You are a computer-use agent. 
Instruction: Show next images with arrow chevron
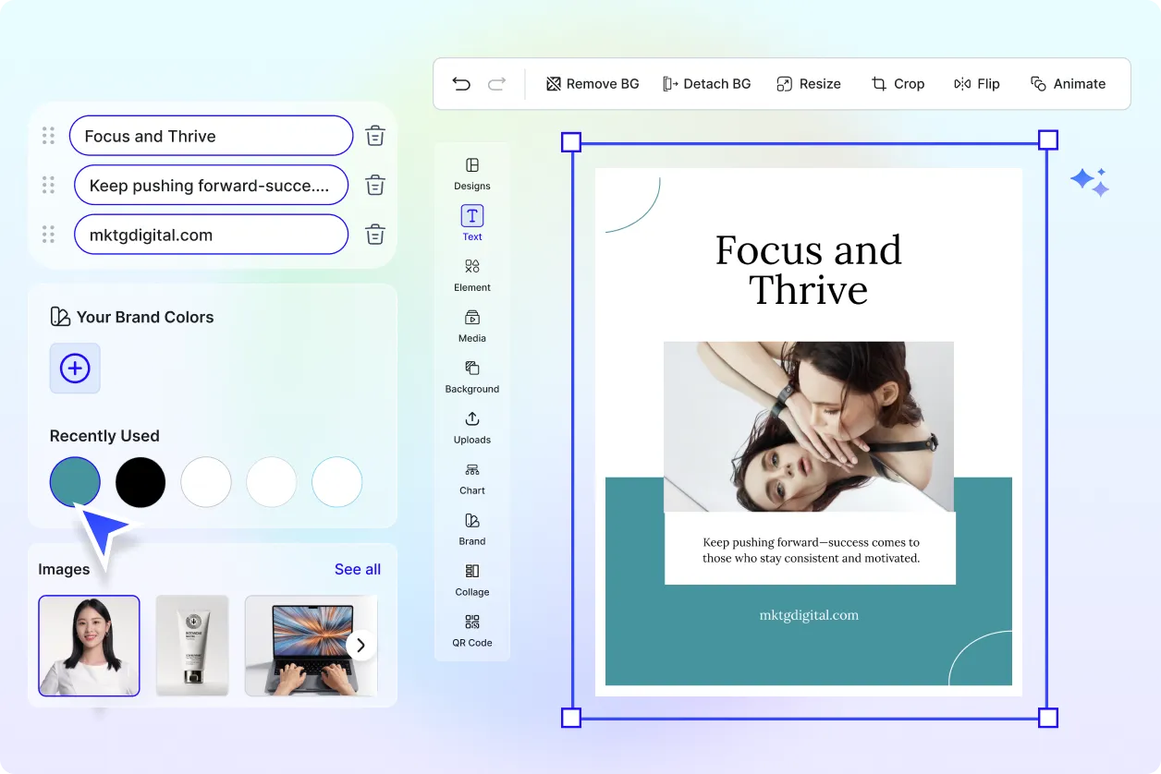point(361,645)
